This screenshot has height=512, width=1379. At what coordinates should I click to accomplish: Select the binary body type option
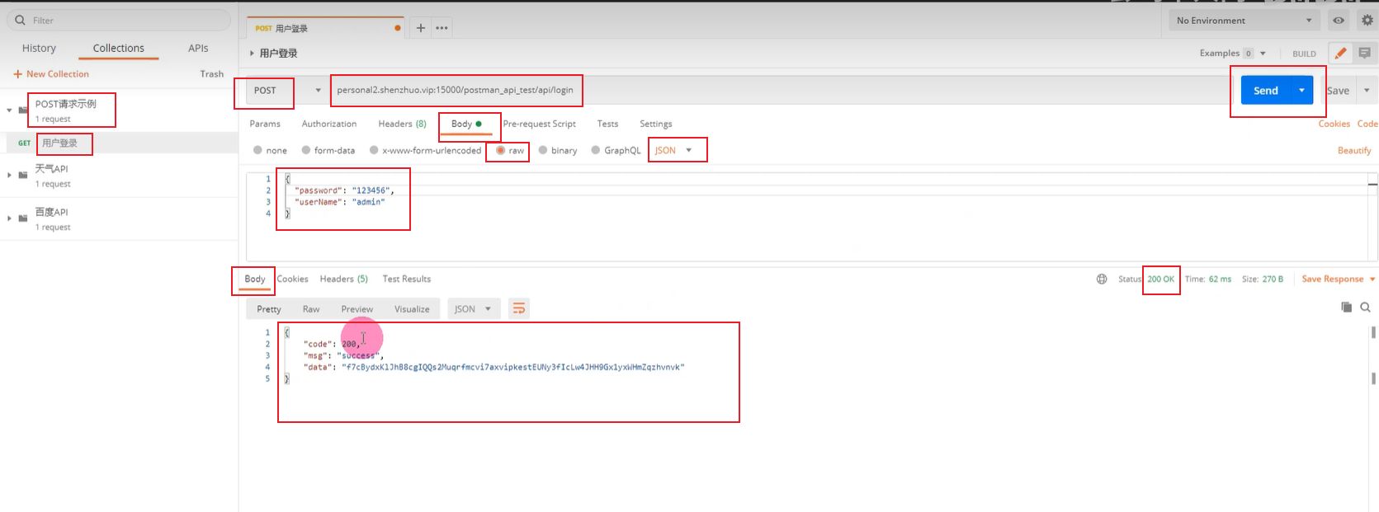point(543,151)
